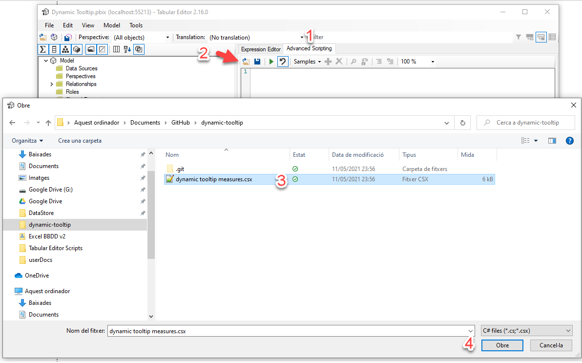Viewport: 582px width, 363px height.
Task: Expand the Relationships tree node
Action: (52, 84)
